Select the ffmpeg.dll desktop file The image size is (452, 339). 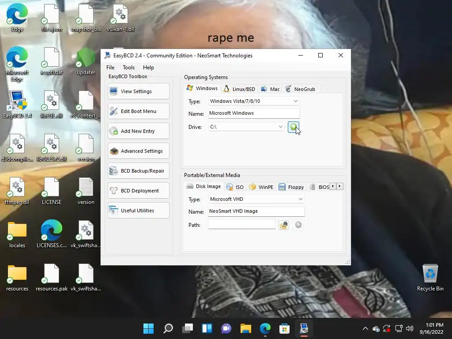pyautogui.click(x=17, y=191)
